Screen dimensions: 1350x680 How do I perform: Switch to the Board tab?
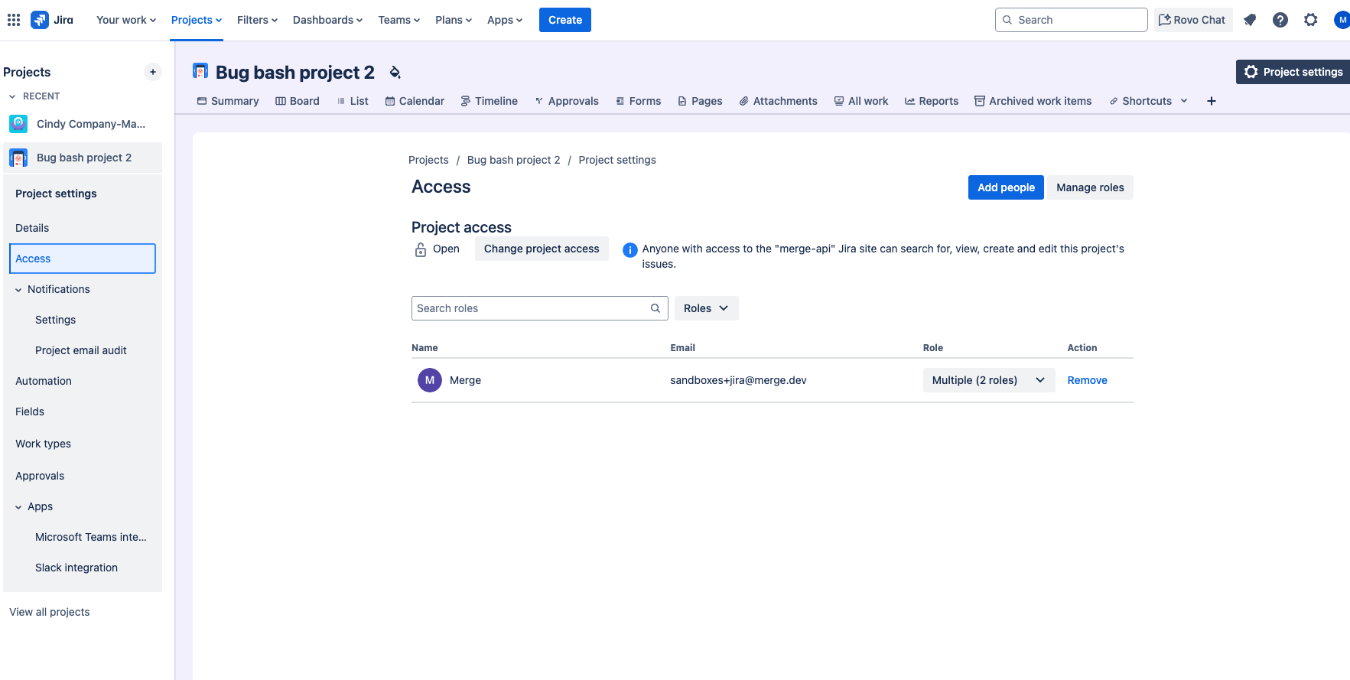(298, 101)
